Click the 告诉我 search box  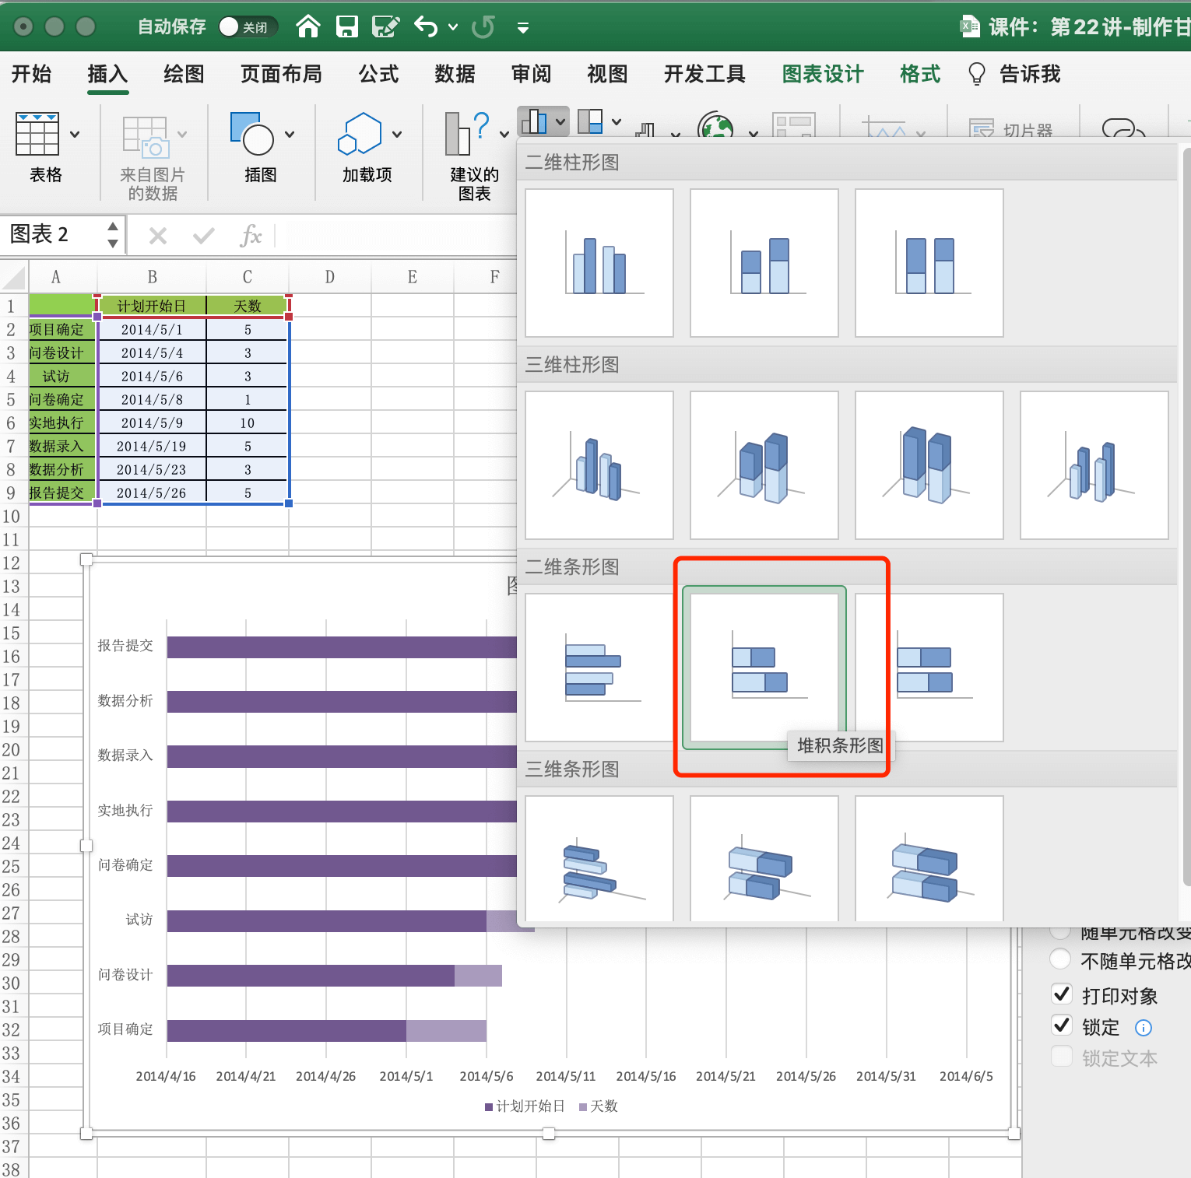[1030, 74]
